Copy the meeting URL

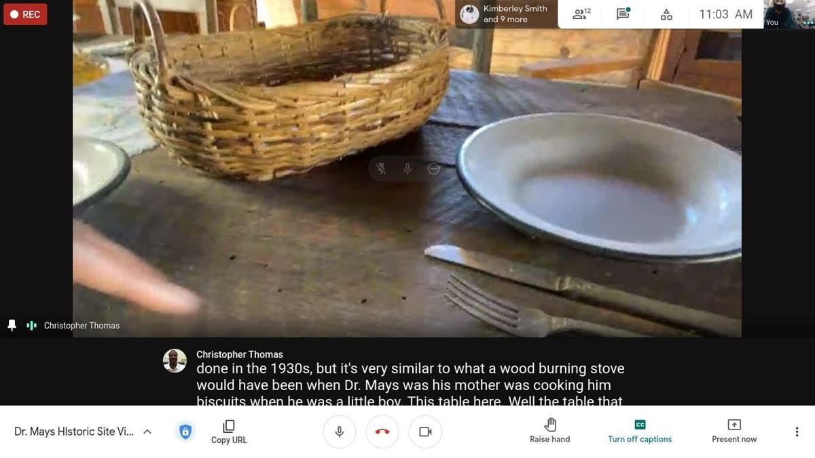pos(229,432)
